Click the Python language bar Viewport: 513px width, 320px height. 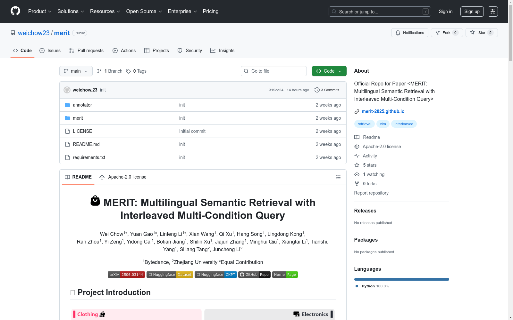pos(402,279)
